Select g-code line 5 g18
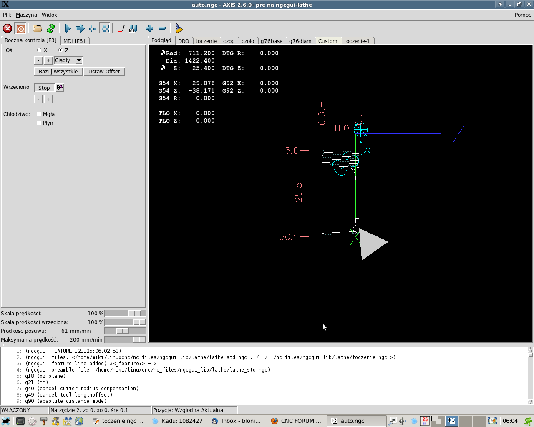This screenshot has width=534, height=427. point(45,376)
